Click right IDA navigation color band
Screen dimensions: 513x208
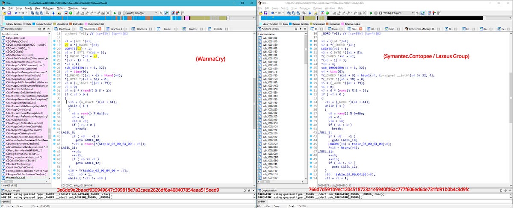pyautogui.click(x=372, y=18)
